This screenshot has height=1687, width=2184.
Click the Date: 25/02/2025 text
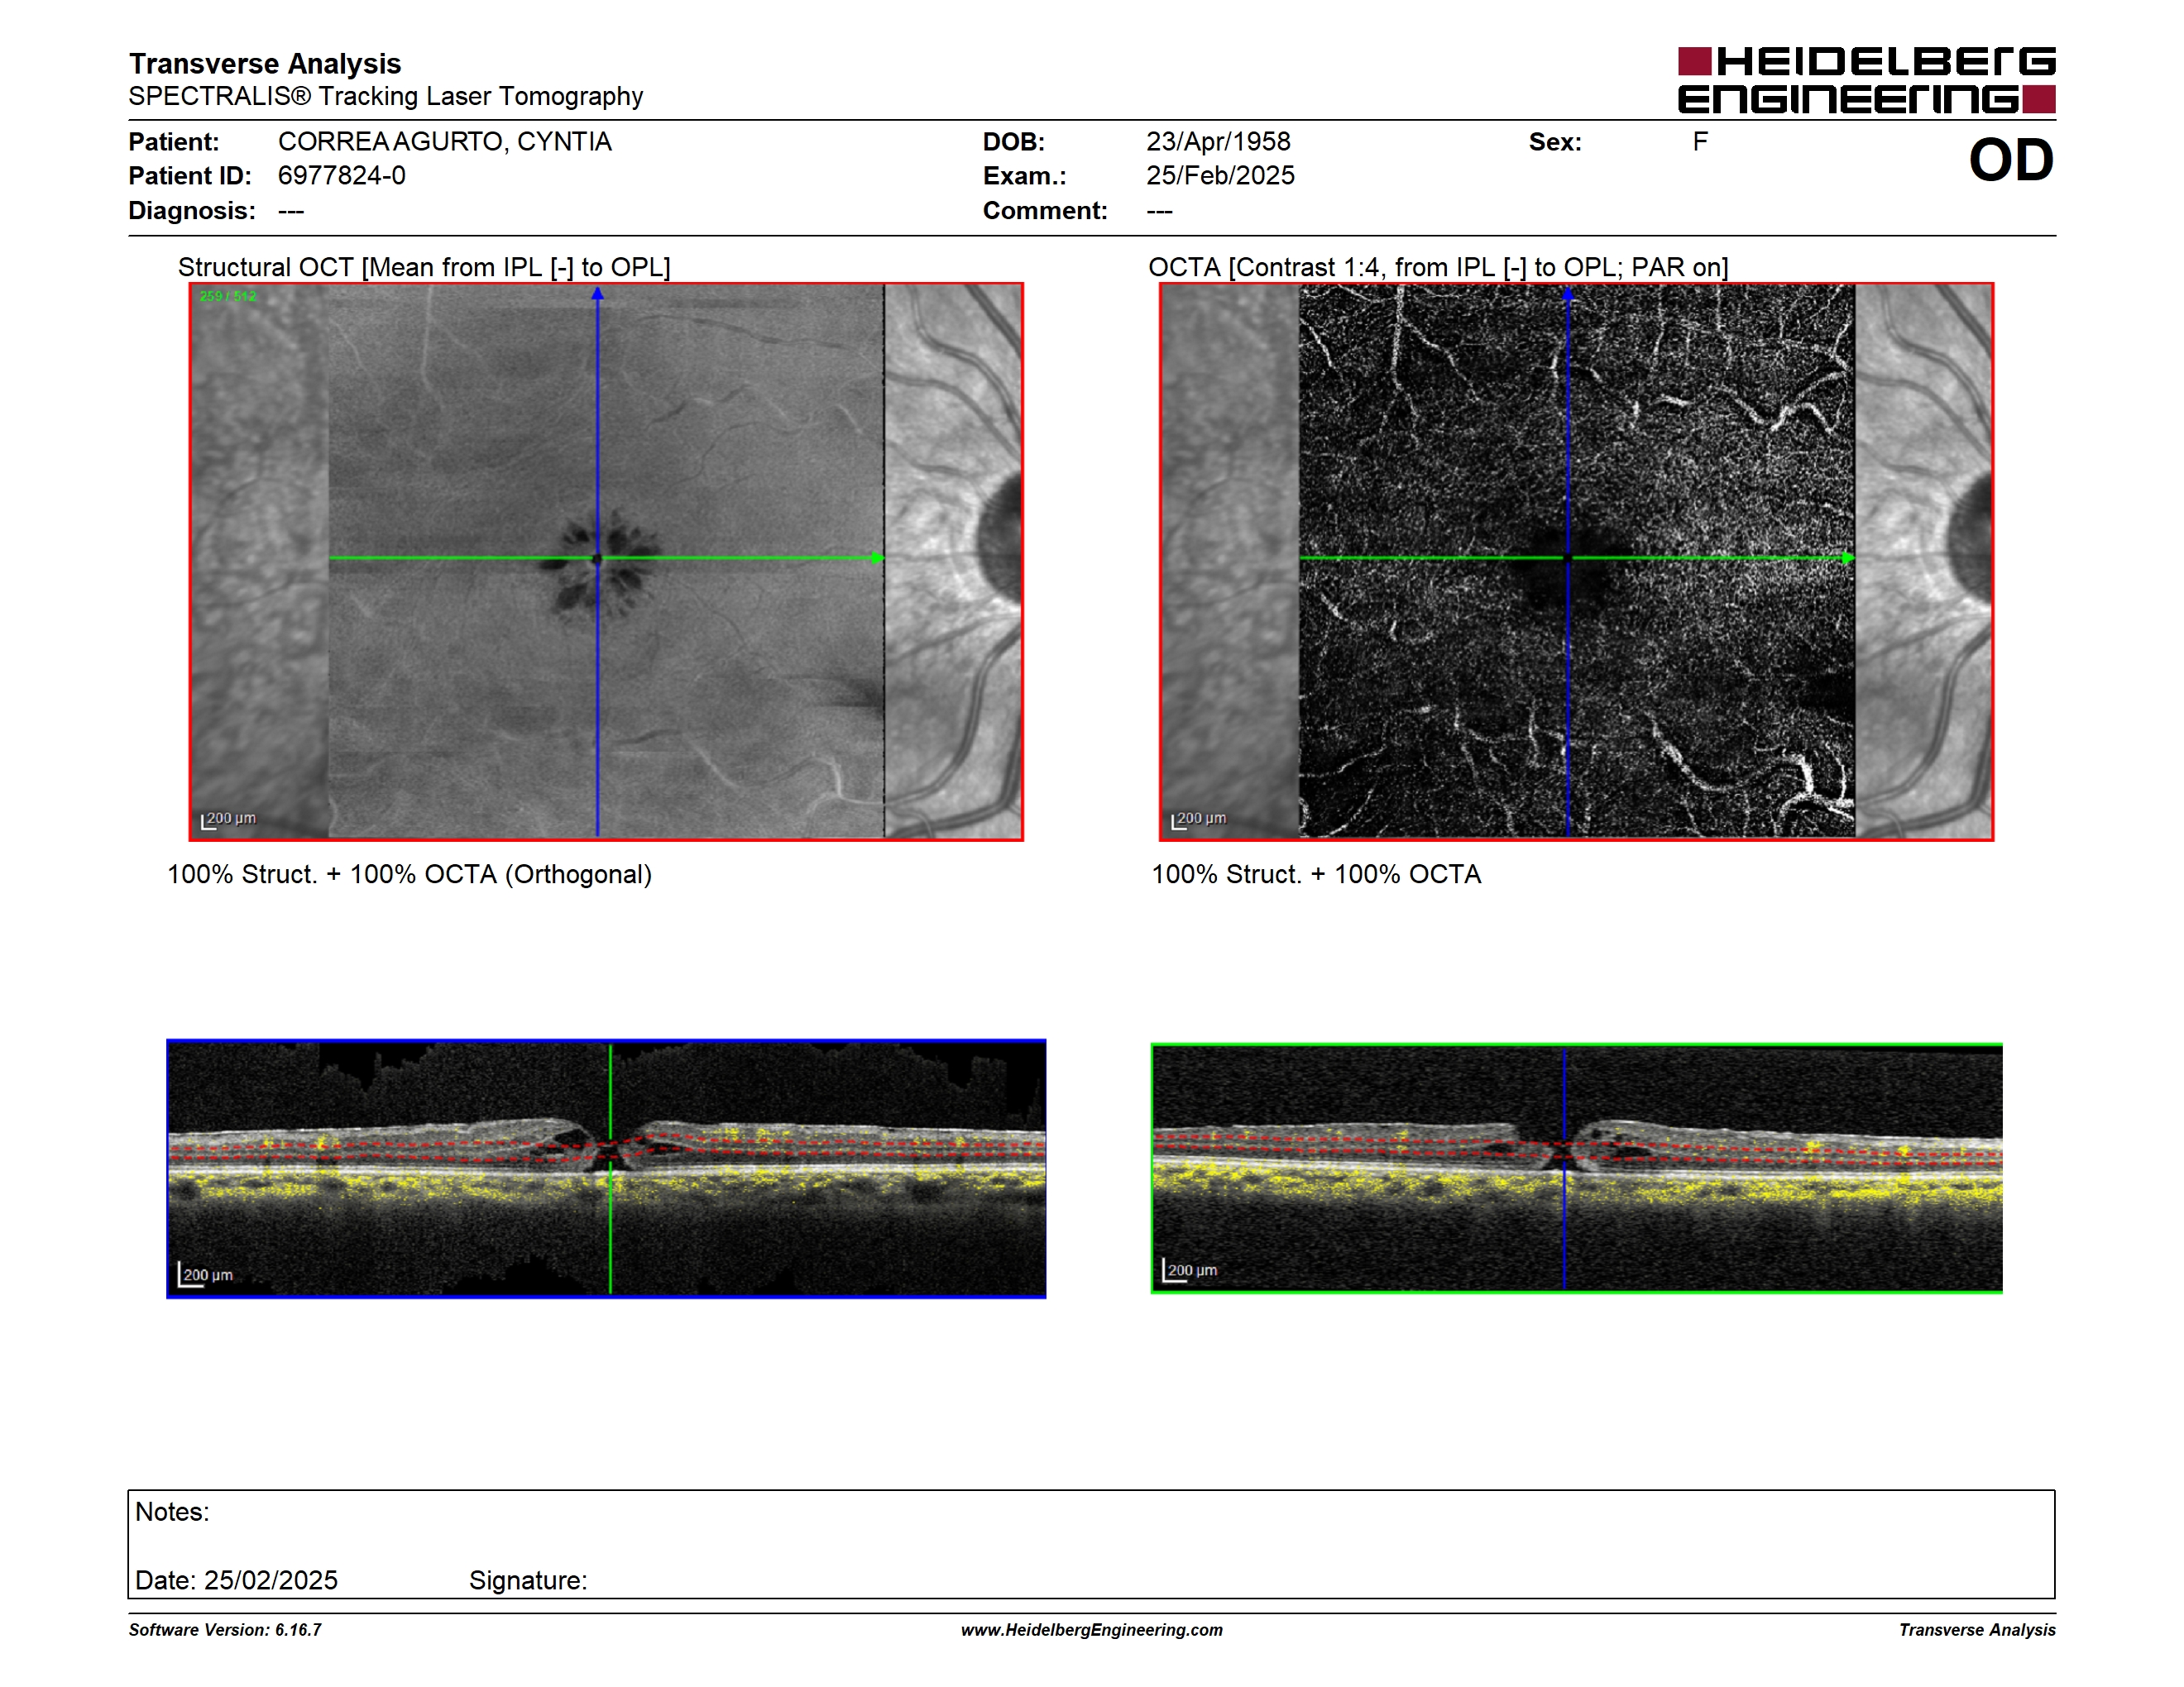[x=236, y=1580]
